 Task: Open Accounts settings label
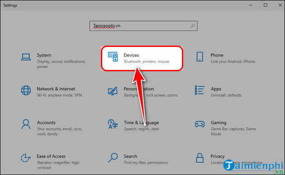coord(46,123)
